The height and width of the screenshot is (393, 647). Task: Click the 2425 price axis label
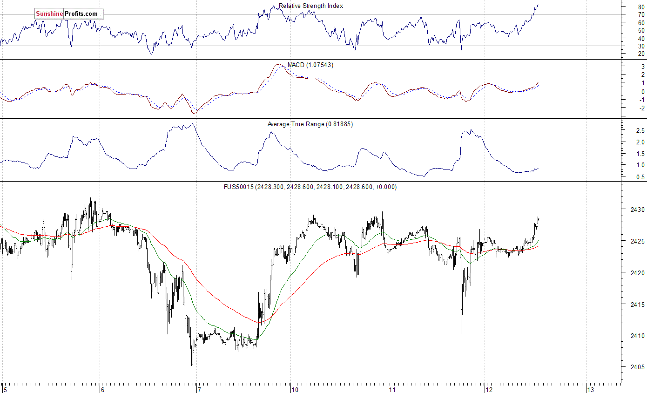[x=638, y=241]
